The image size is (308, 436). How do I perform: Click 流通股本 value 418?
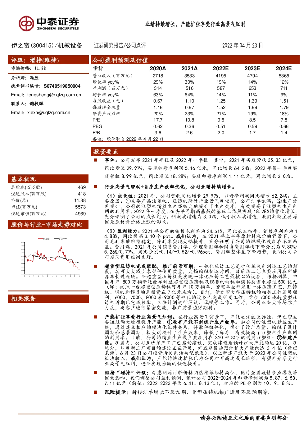click(x=82, y=194)
